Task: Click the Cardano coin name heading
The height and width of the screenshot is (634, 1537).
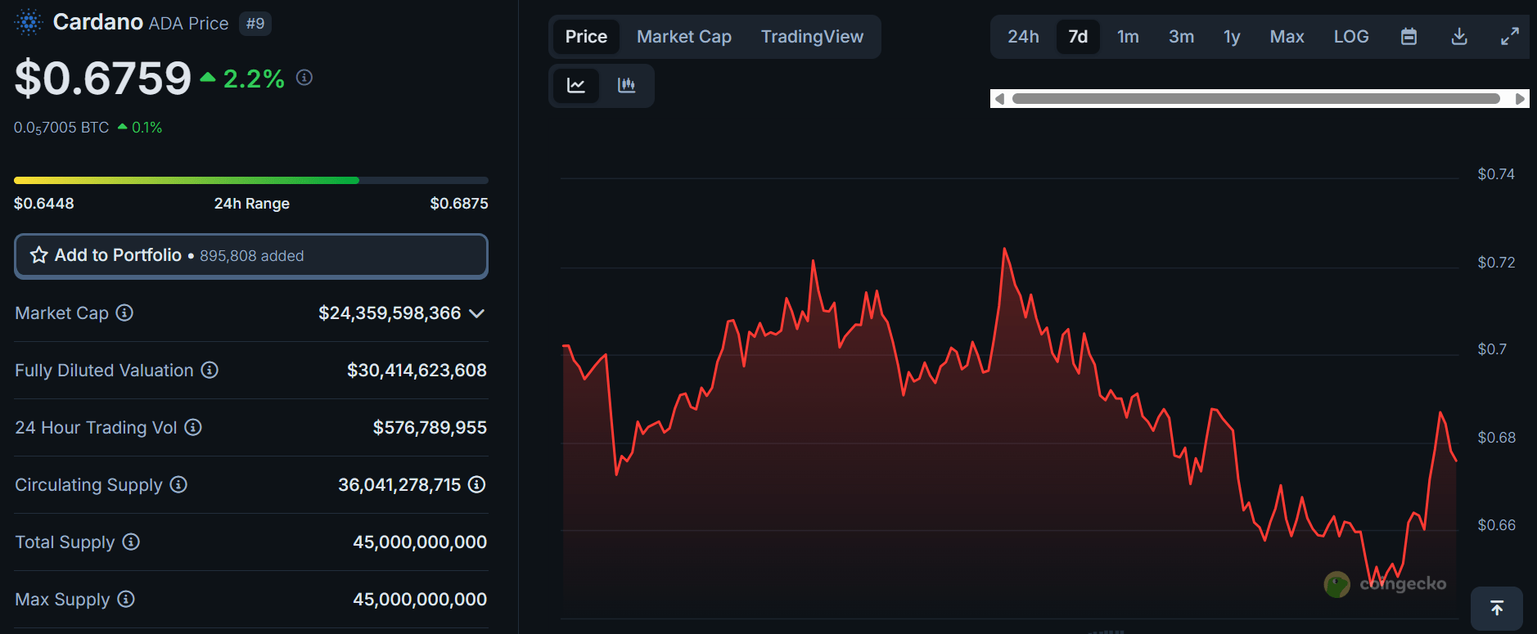Action: coord(98,22)
